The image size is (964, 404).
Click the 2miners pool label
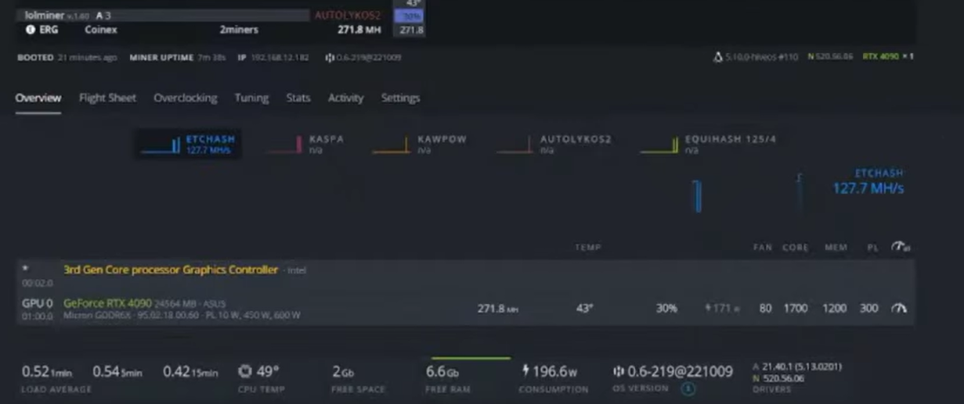coord(239,30)
